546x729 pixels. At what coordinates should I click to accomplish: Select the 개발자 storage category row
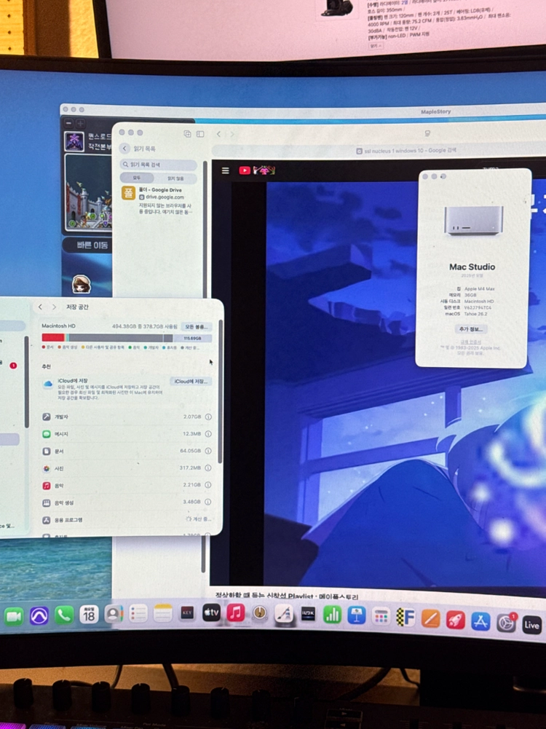click(x=127, y=417)
